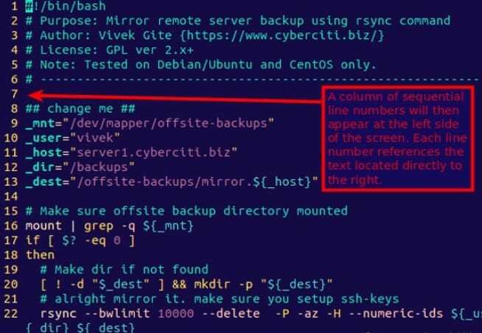Click the _dir="/backups" line
Image resolution: width=482 pixels, height=333 pixels.
coord(80,167)
